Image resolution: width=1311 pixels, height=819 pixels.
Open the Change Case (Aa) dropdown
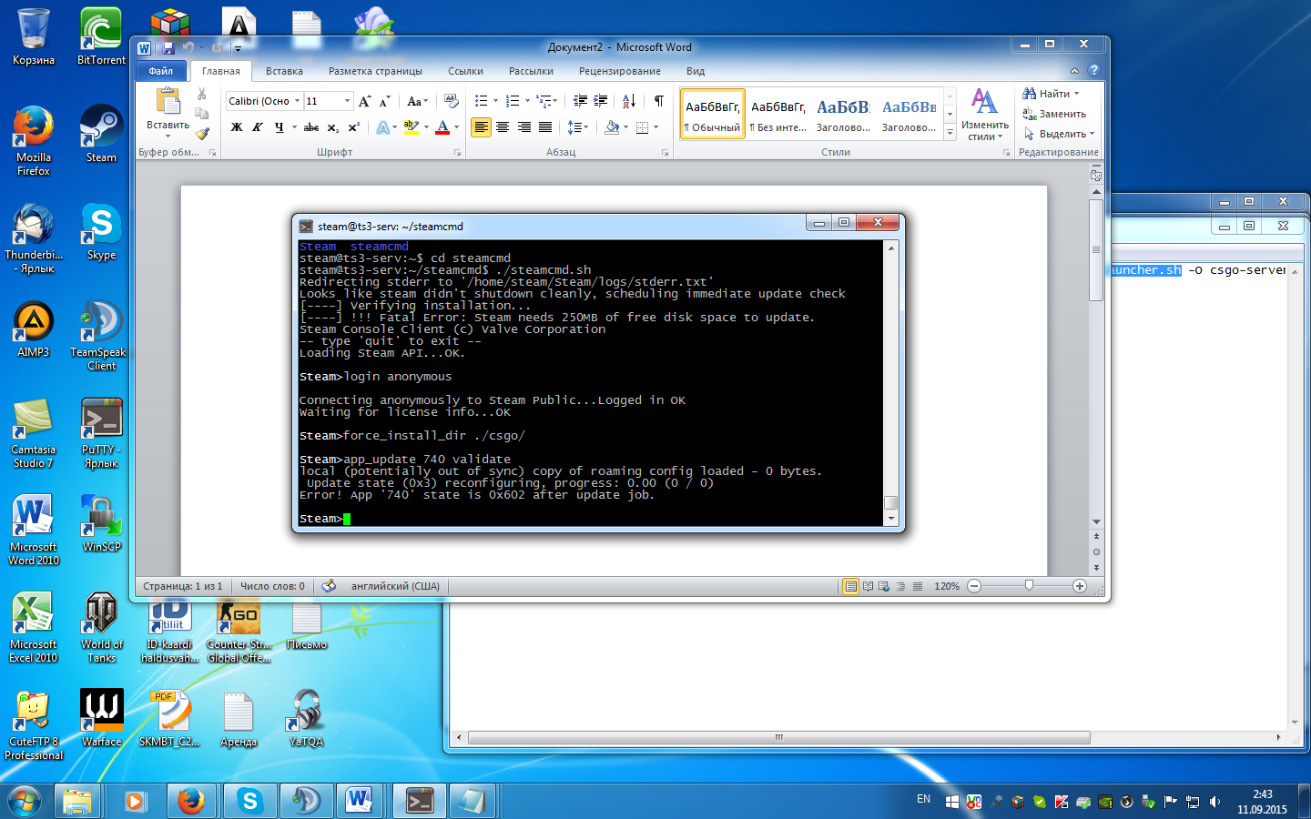(x=416, y=101)
